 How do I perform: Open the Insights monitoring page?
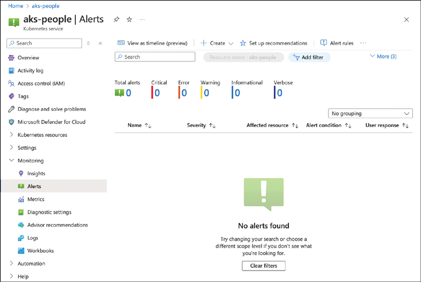tap(36, 173)
